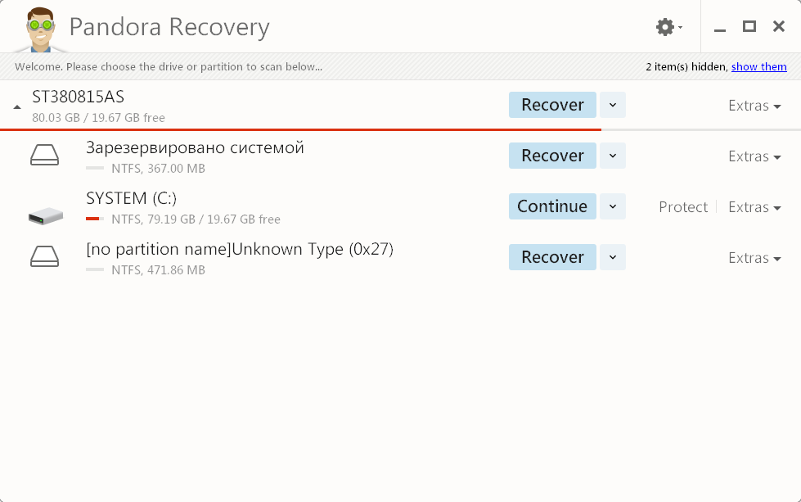The width and height of the screenshot is (801, 502).
Task: Expand the dropdown next to Continue button
Action: (613, 206)
